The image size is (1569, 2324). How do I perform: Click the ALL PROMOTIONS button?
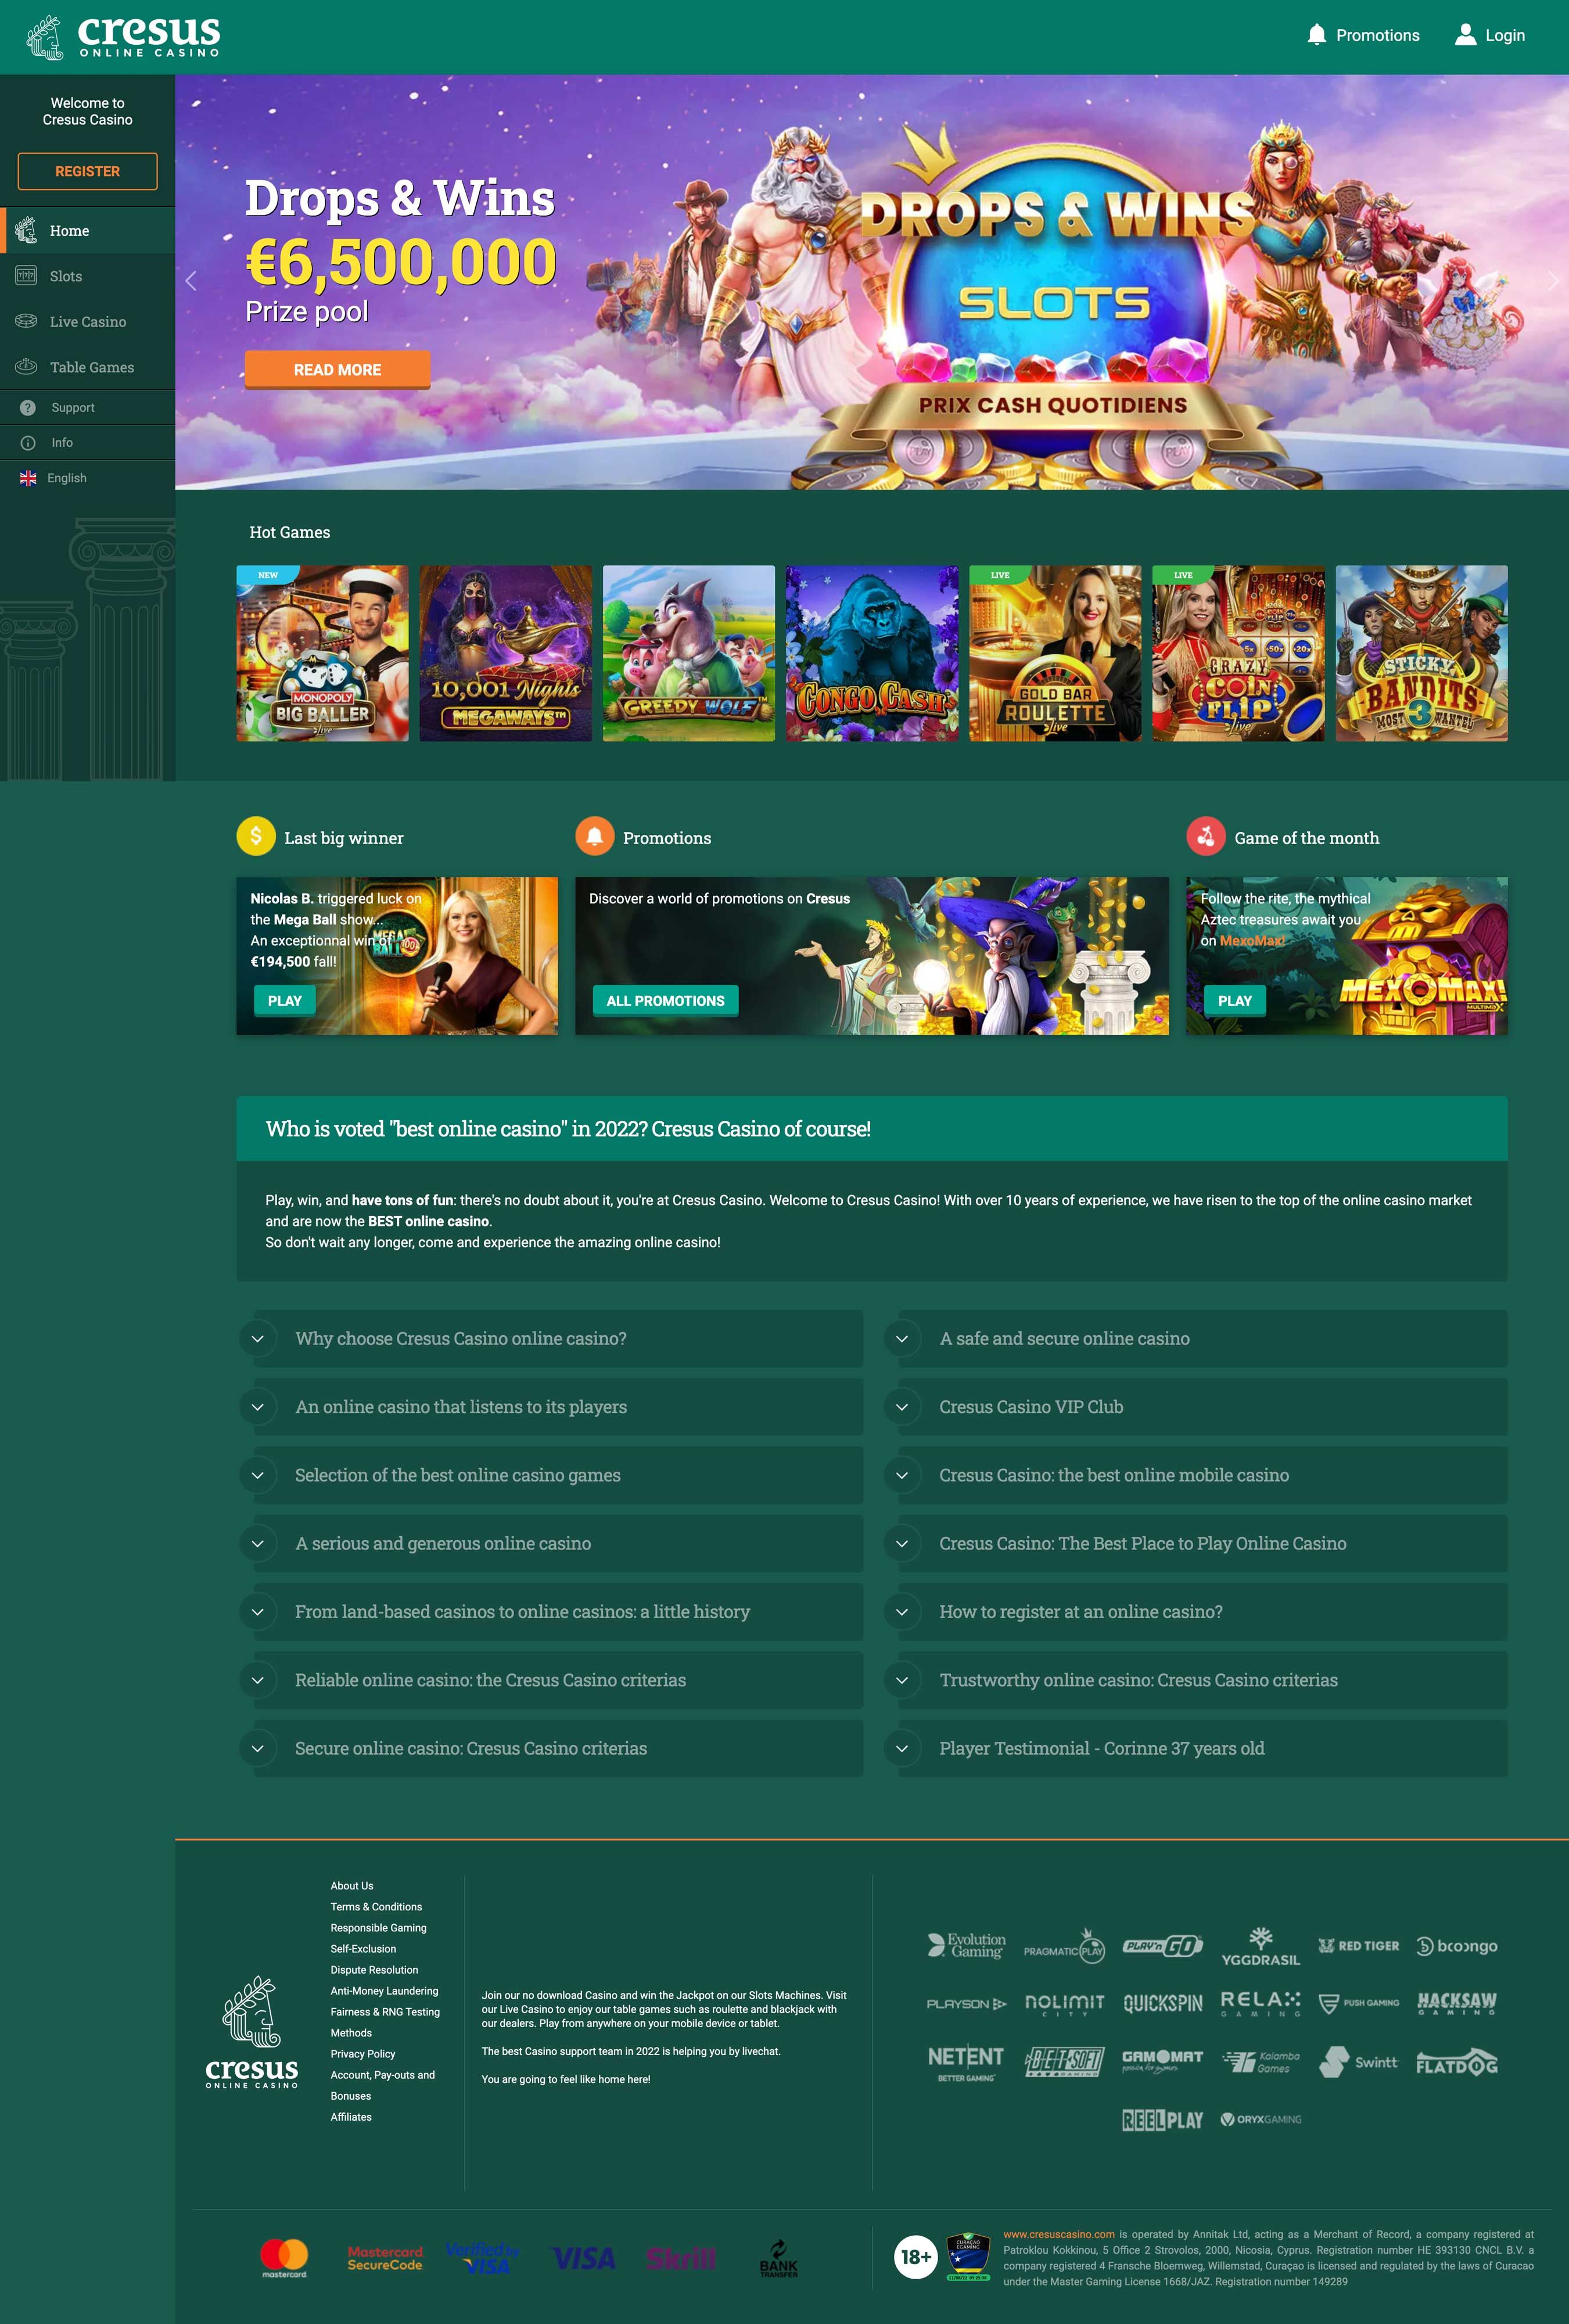tap(665, 1001)
